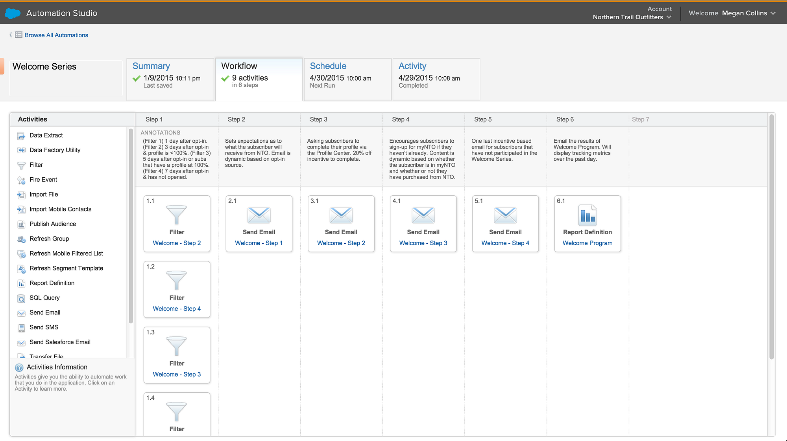Viewport: 787px width, 441px height.
Task: Open the Welcome - Step 3 filter link
Action: pyautogui.click(x=177, y=375)
